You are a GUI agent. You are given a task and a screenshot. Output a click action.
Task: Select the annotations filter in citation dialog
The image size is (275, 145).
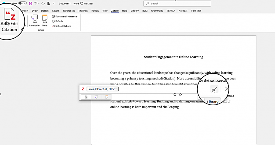(96, 97)
